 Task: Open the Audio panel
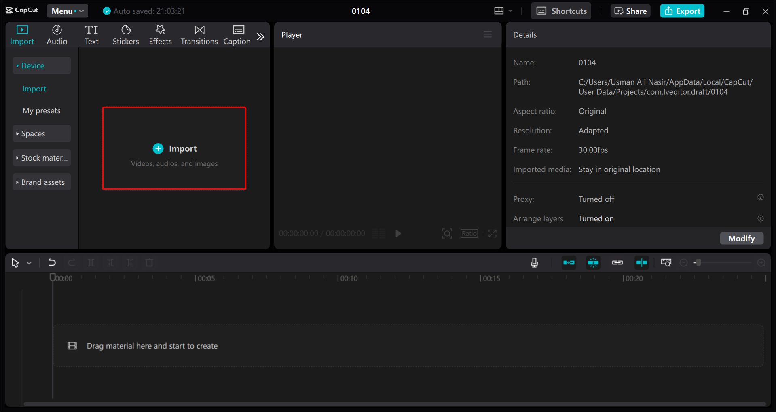(x=57, y=34)
